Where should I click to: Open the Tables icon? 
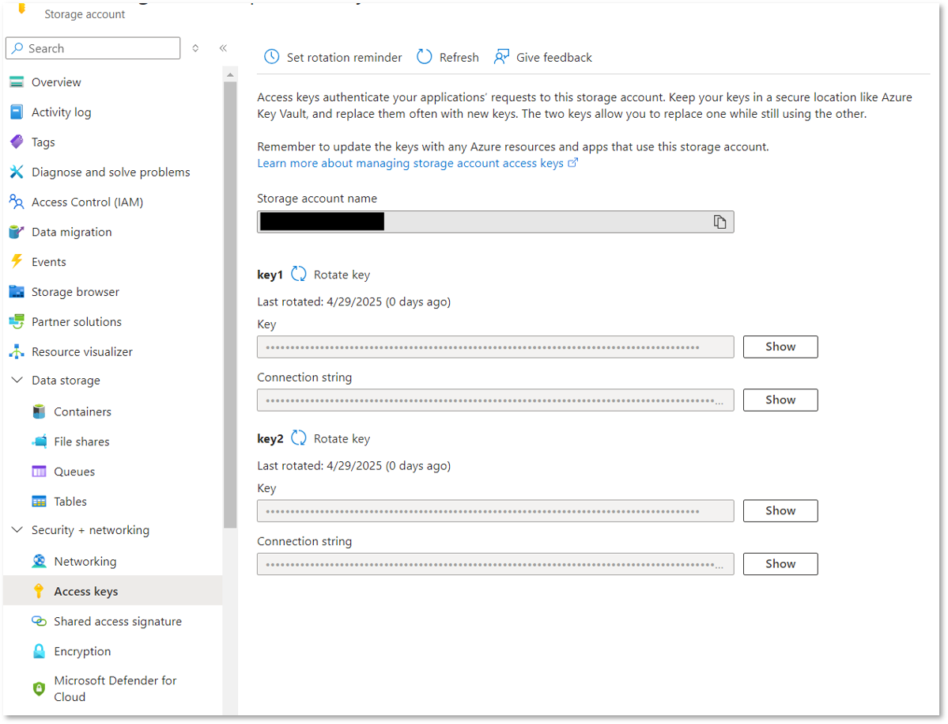pyautogui.click(x=40, y=502)
